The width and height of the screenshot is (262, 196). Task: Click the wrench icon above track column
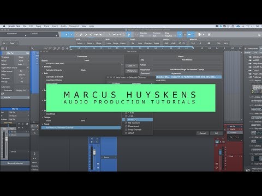click(32, 48)
